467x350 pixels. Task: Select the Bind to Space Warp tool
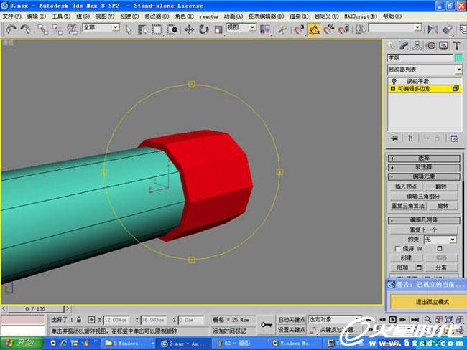pos(72,29)
